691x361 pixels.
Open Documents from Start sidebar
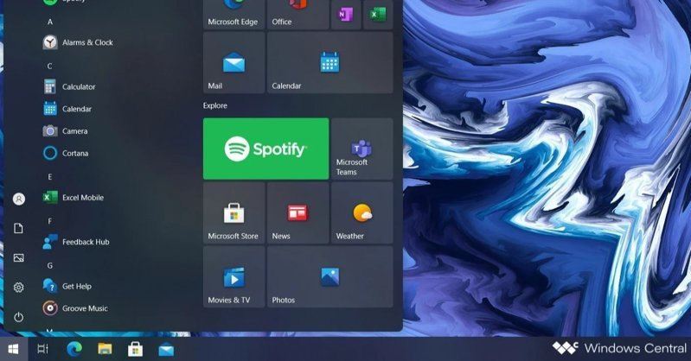18,229
